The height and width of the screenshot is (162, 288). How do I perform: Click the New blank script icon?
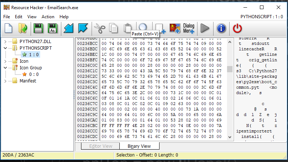tap(8, 28)
